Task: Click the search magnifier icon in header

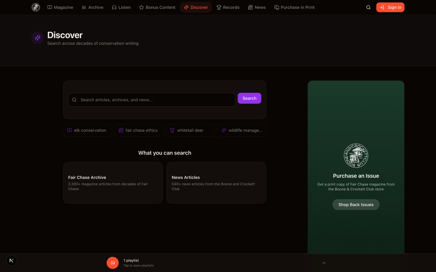Action: (x=368, y=7)
